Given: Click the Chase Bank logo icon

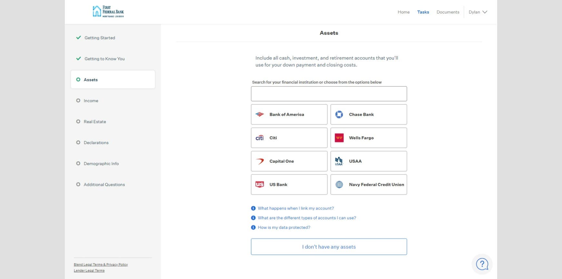Looking at the screenshot, I should tap(339, 114).
